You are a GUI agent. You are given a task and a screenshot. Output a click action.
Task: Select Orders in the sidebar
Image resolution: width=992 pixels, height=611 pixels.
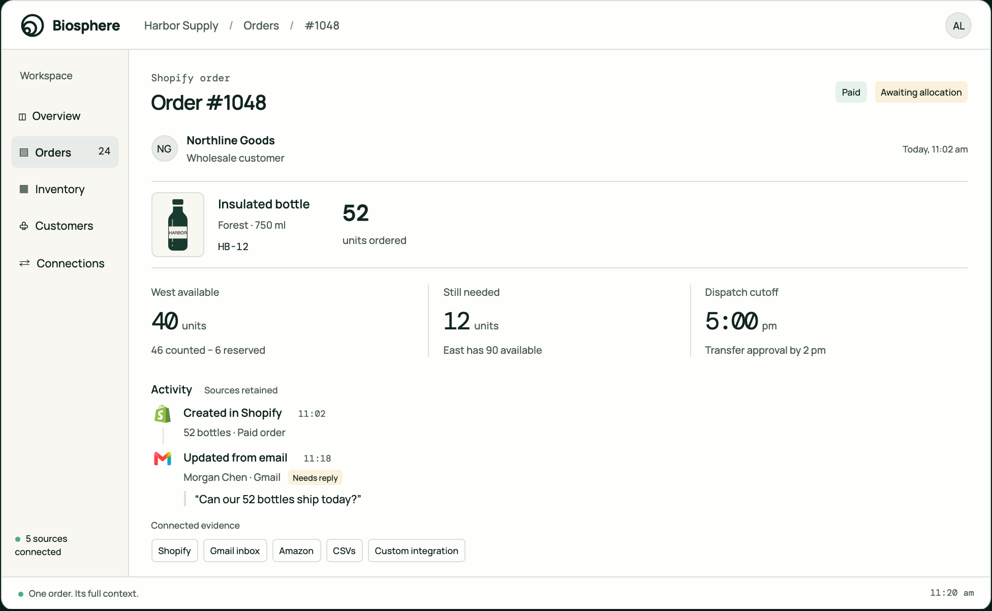[x=65, y=152]
